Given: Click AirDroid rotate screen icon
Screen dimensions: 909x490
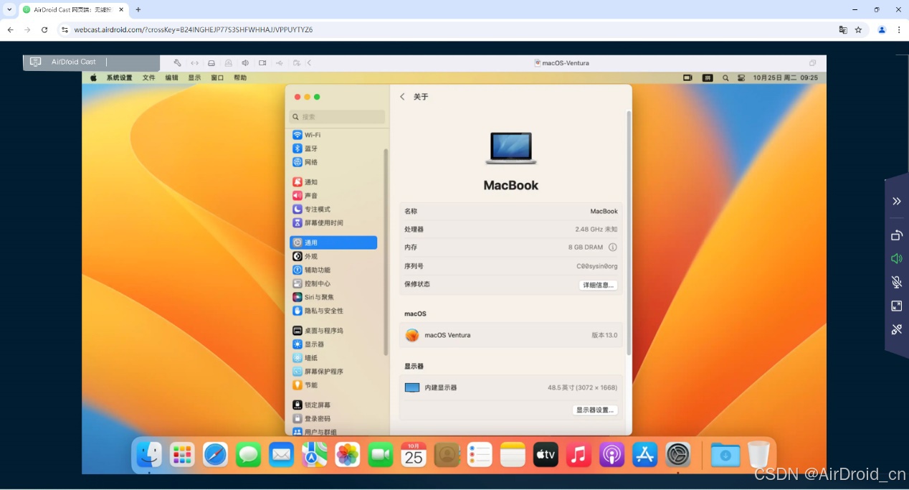Looking at the screenshot, I should coord(897,235).
